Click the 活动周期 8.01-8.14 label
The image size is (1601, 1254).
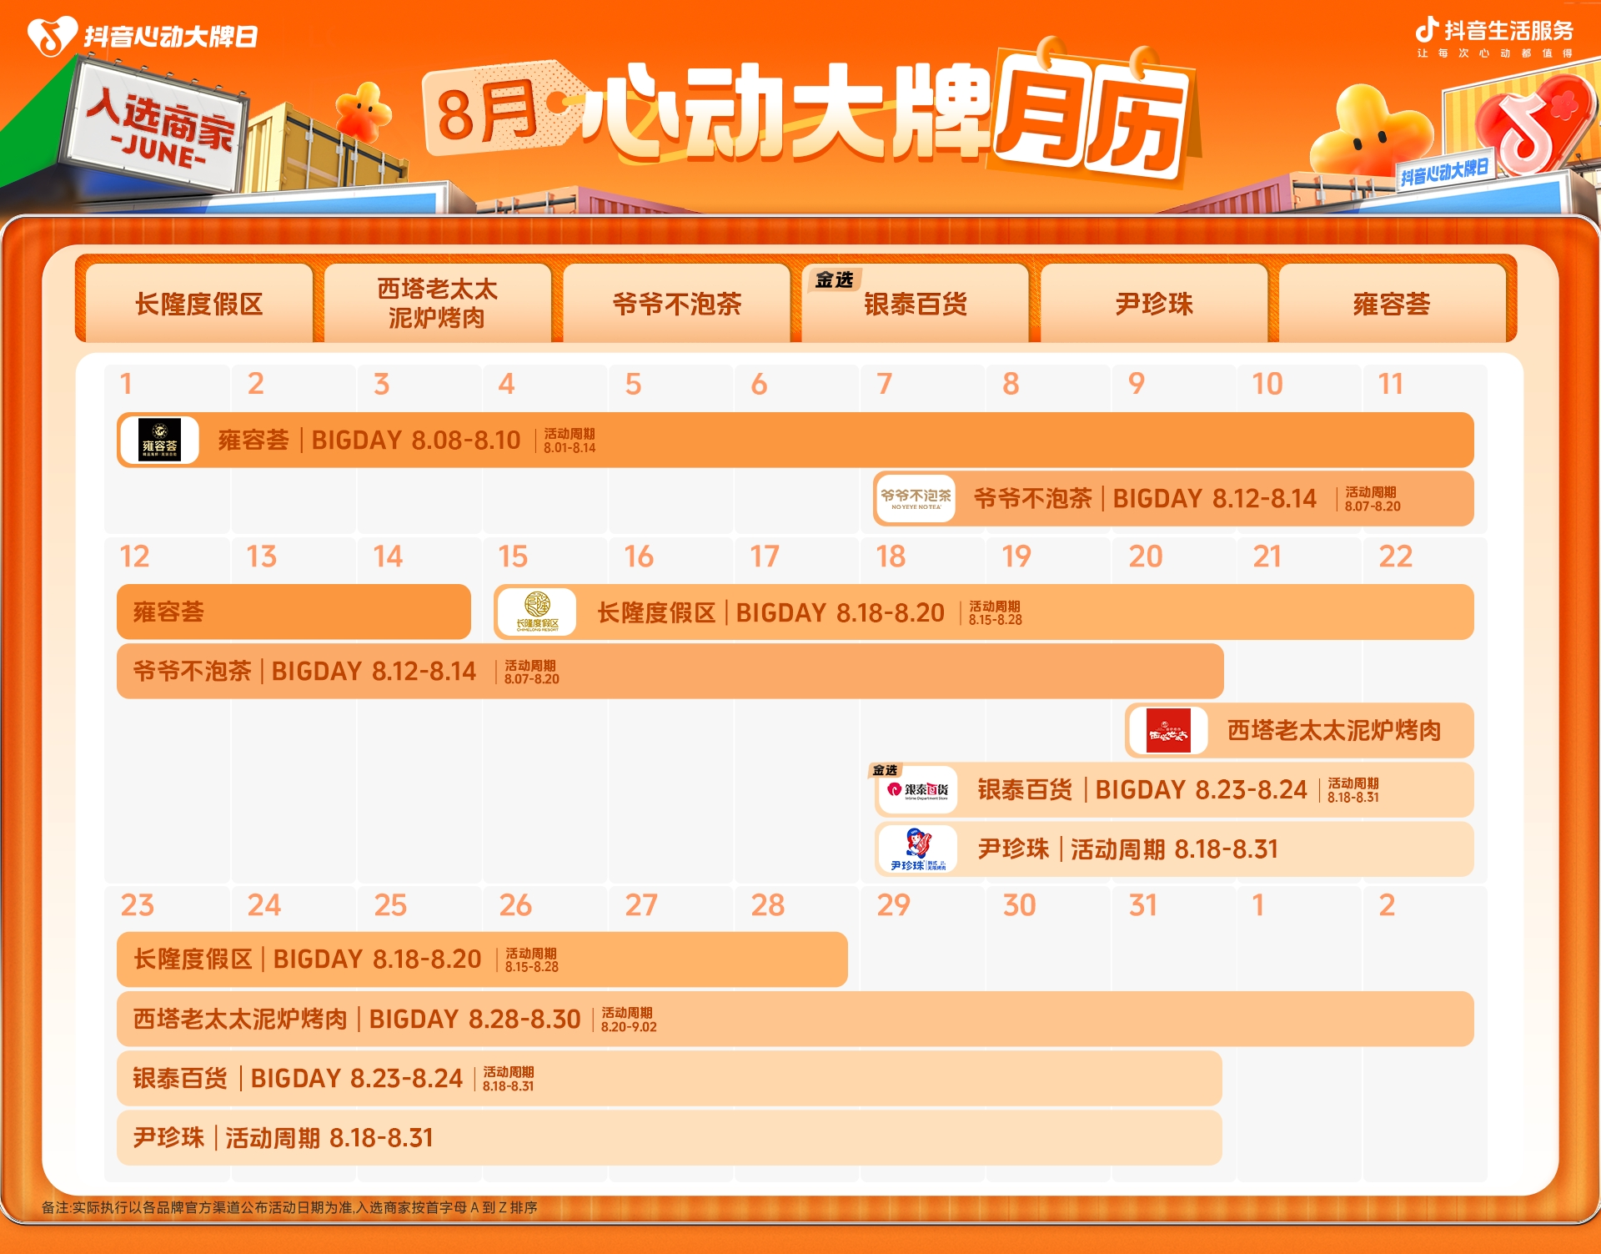point(570,441)
